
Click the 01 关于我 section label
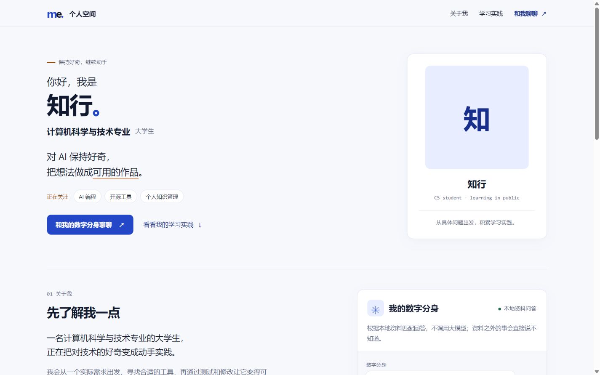[59, 294]
